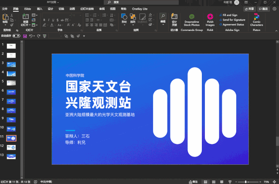
Task: Click the Redo arrow icon
Action: coord(38,36)
